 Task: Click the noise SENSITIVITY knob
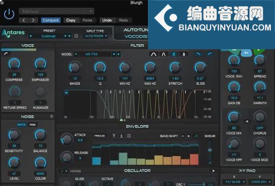click(14, 135)
